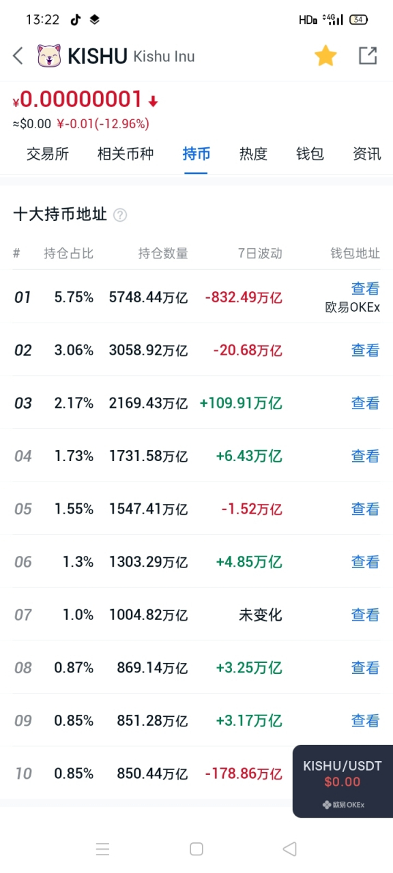393x873 pixels.
Task: Tap 查看 for address ranked 07
Action: (x=365, y=615)
